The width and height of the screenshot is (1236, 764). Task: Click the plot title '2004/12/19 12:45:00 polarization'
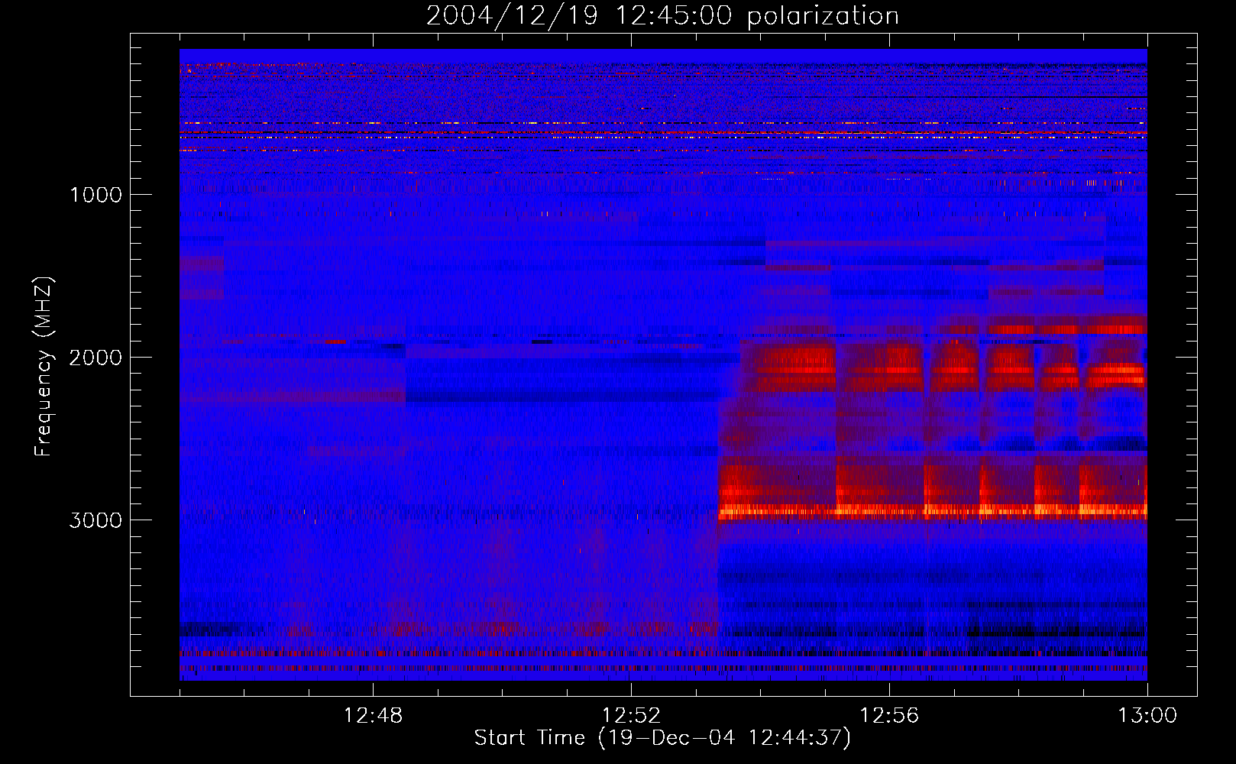(x=662, y=16)
